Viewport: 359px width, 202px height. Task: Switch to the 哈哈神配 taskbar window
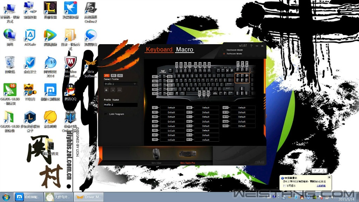[x=28, y=197]
